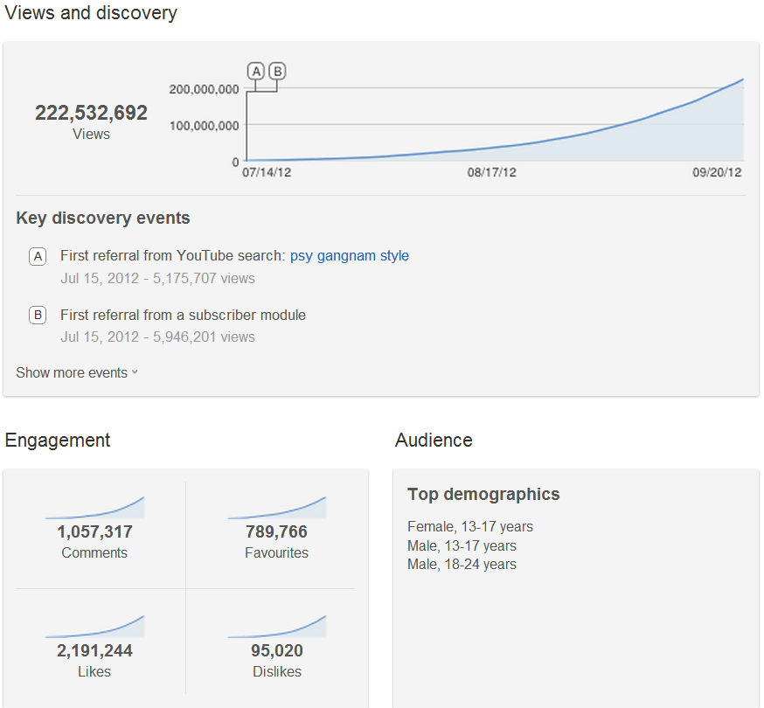The width and height of the screenshot is (764, 708).
Task: Click the 08/17/12 date on chart axis
Action: tap(491, 173)
